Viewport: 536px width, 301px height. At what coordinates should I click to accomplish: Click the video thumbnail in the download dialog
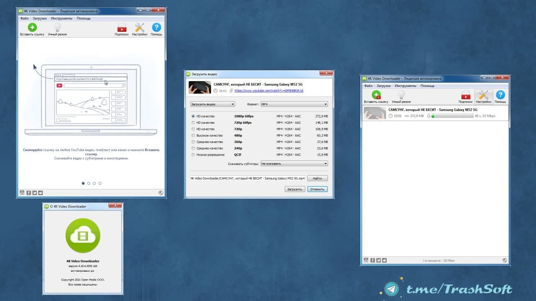tap(200, 87)
